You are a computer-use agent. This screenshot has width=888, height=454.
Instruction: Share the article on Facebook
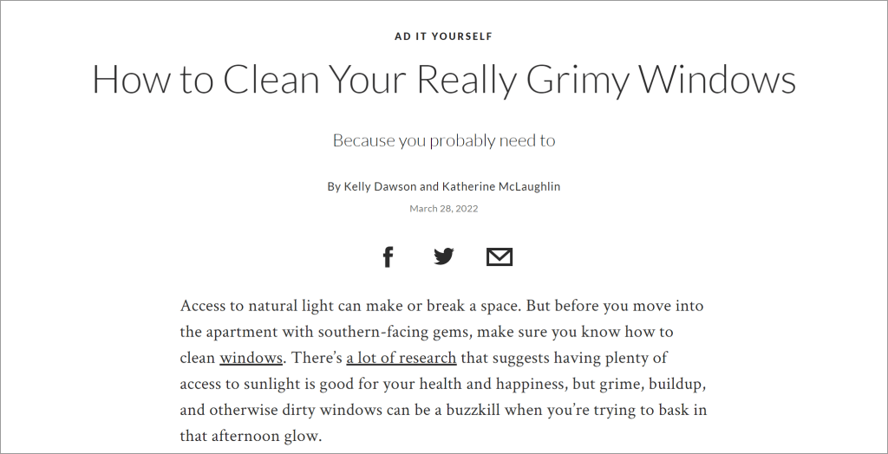coord(388,257)
